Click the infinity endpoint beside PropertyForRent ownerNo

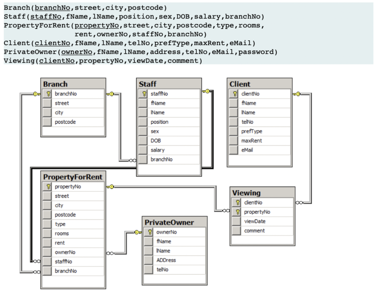click(110, 253)
